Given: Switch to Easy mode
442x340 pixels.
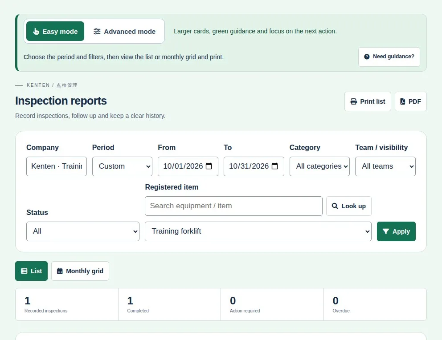Looking at the screenshot, I should 55,31.
